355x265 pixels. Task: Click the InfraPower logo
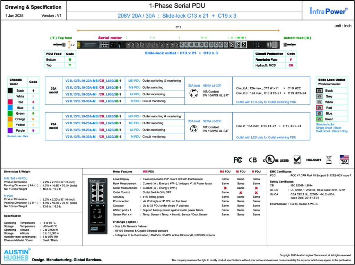coord(328,11)
